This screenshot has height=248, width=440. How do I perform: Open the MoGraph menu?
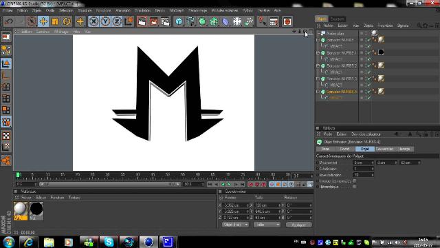coord(177,10)
